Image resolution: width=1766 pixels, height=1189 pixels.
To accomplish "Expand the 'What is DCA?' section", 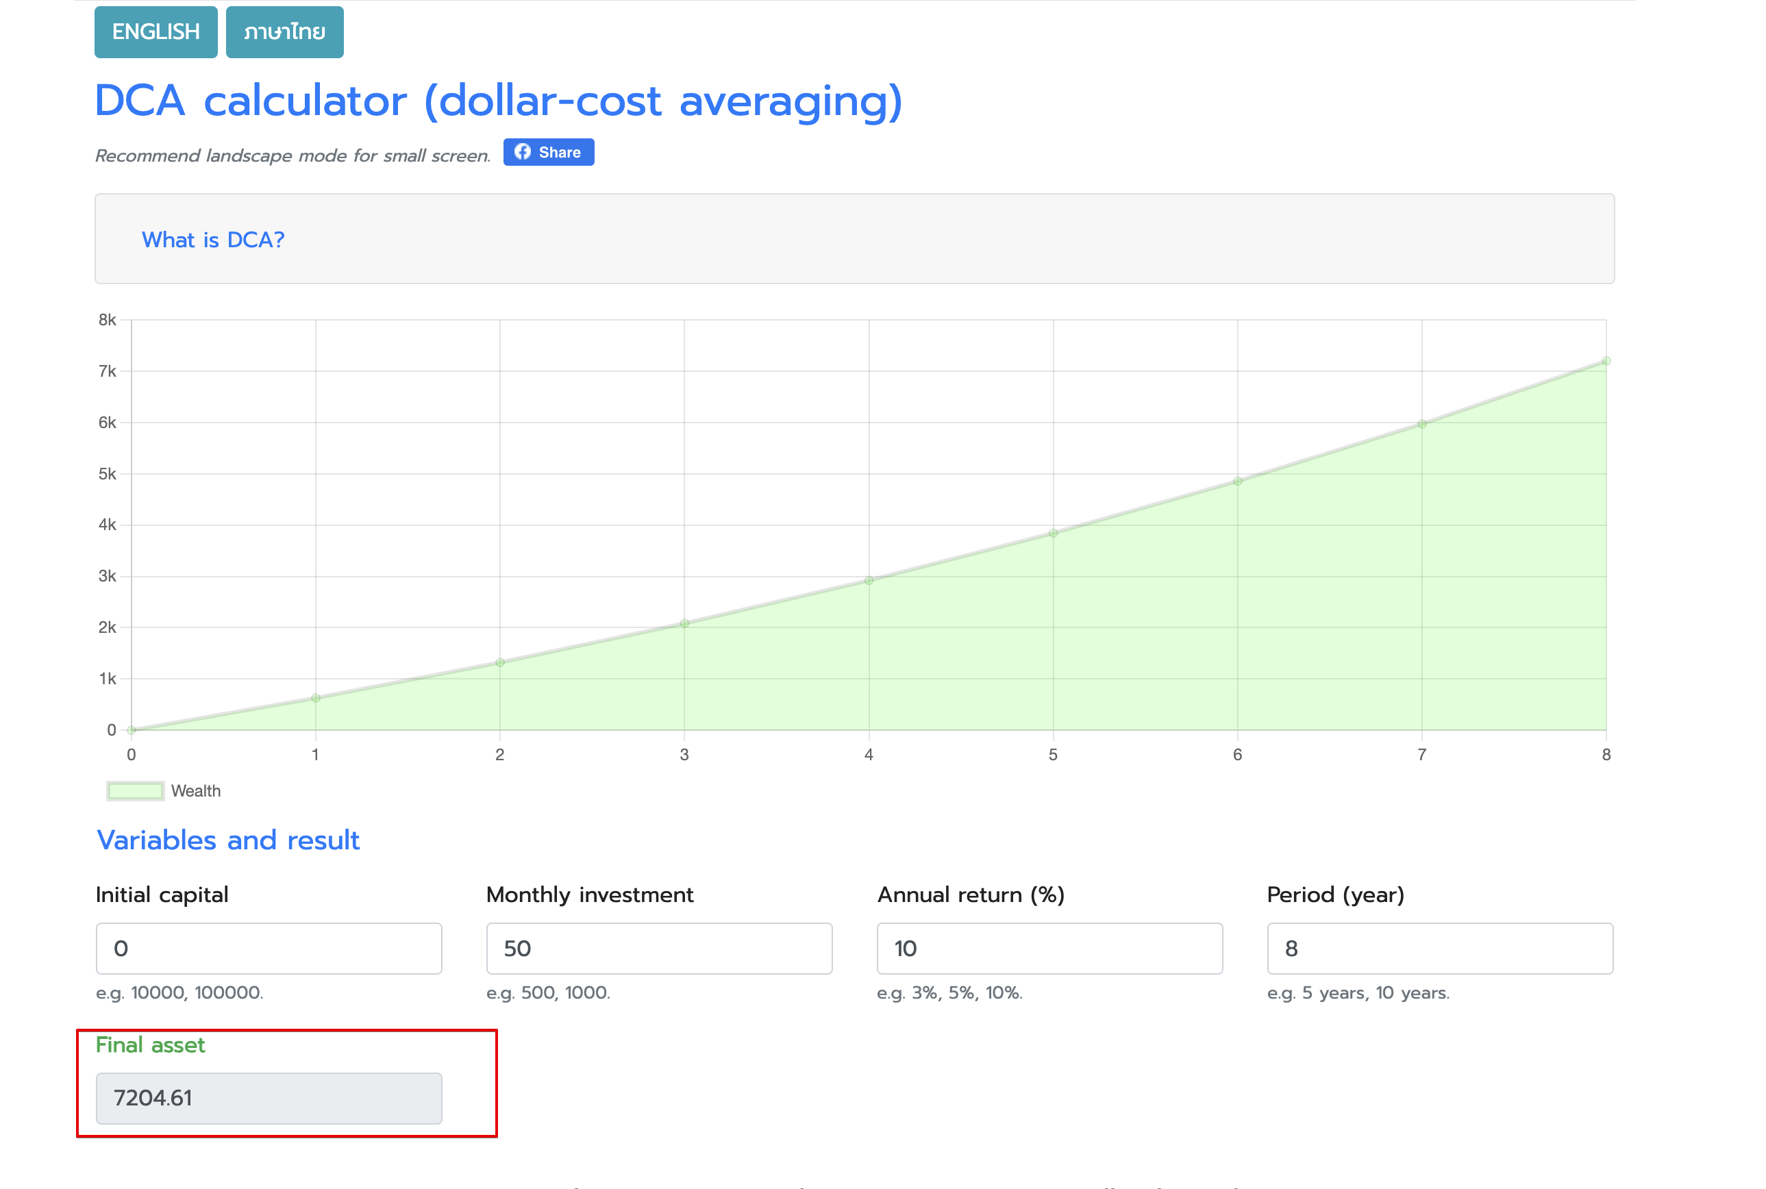I will tap(213, 240).
